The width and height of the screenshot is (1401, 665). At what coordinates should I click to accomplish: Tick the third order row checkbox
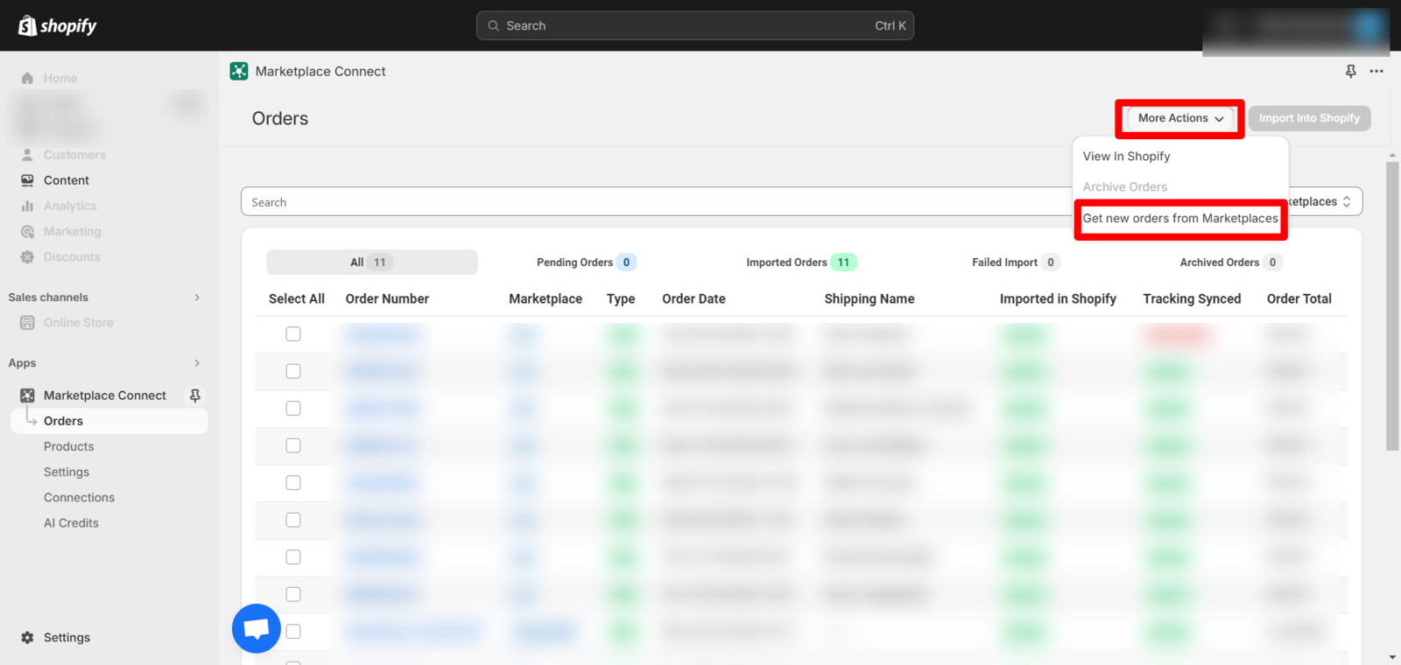pyautogui.click(x=293, y=409)
